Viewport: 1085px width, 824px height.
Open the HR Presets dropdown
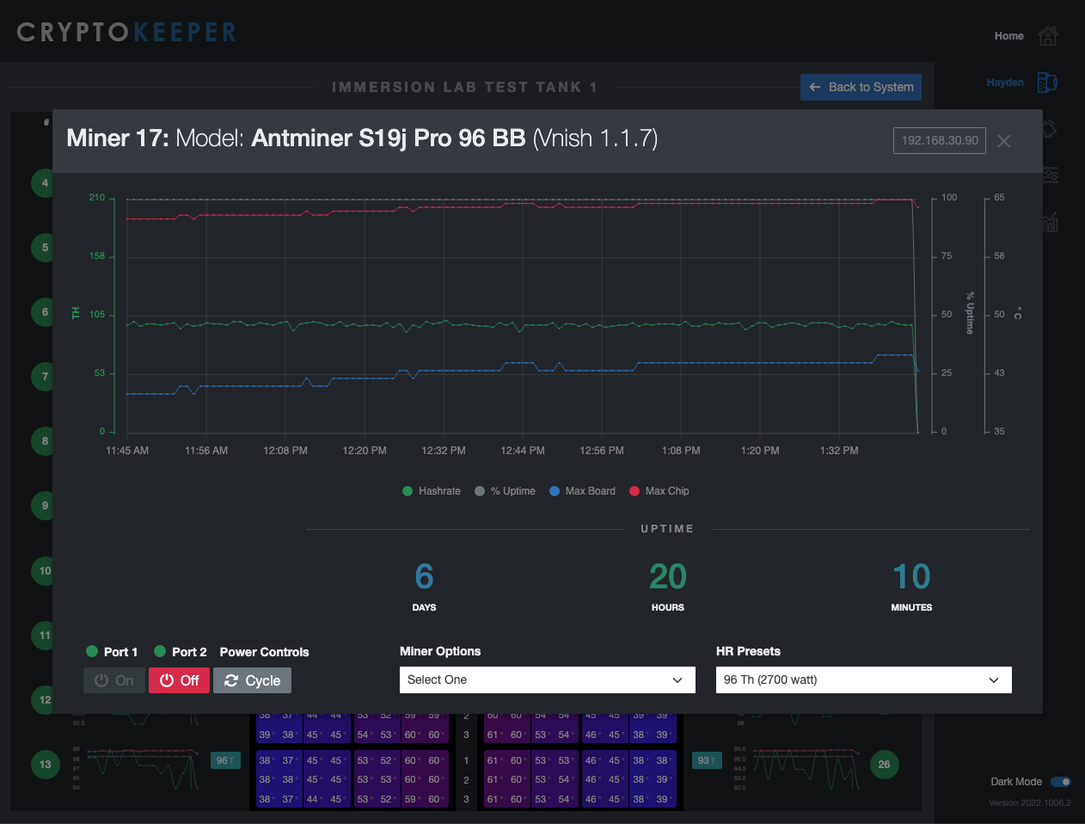863,679
